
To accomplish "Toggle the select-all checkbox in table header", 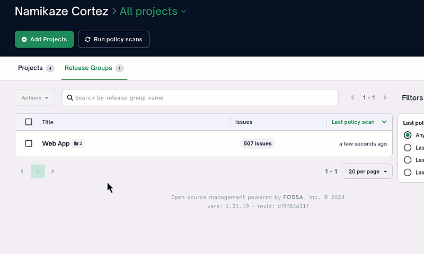I will 29,122.
